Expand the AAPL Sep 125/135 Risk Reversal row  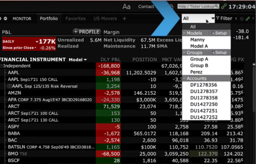click(9, 86)
